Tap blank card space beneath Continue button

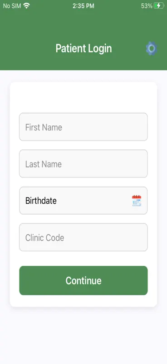pos(83,301)
